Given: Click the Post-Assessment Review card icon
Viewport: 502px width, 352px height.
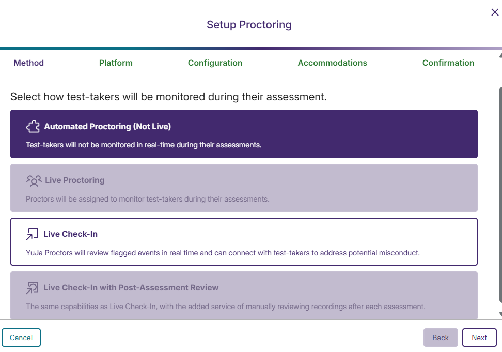Looking at the screenshot, I should [x=33, y=287].
